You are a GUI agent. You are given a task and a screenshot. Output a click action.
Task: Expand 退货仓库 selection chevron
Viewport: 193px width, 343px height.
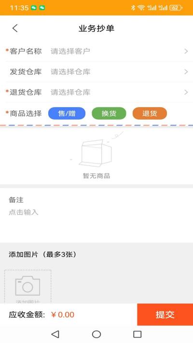(x=186, y=92)
